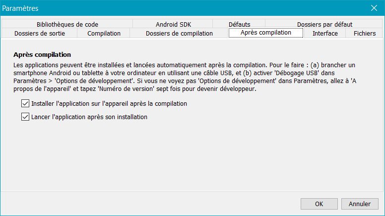Confirm settings with the OK button
This screenshot has height=216, width=385.
(x=319, y=204)
